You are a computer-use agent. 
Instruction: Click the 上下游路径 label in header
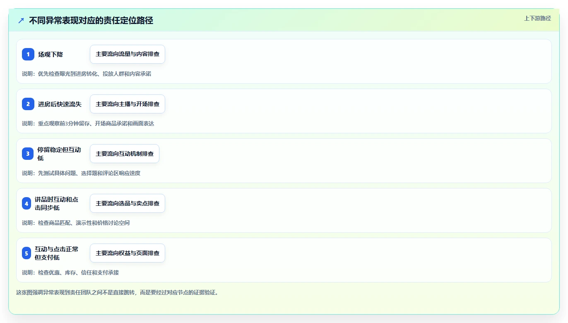[537, 18]
